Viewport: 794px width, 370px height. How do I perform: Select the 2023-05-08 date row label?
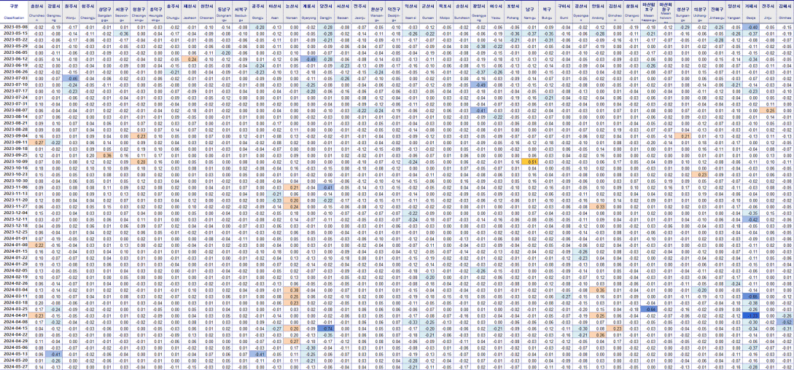click(x=14, y=27)
